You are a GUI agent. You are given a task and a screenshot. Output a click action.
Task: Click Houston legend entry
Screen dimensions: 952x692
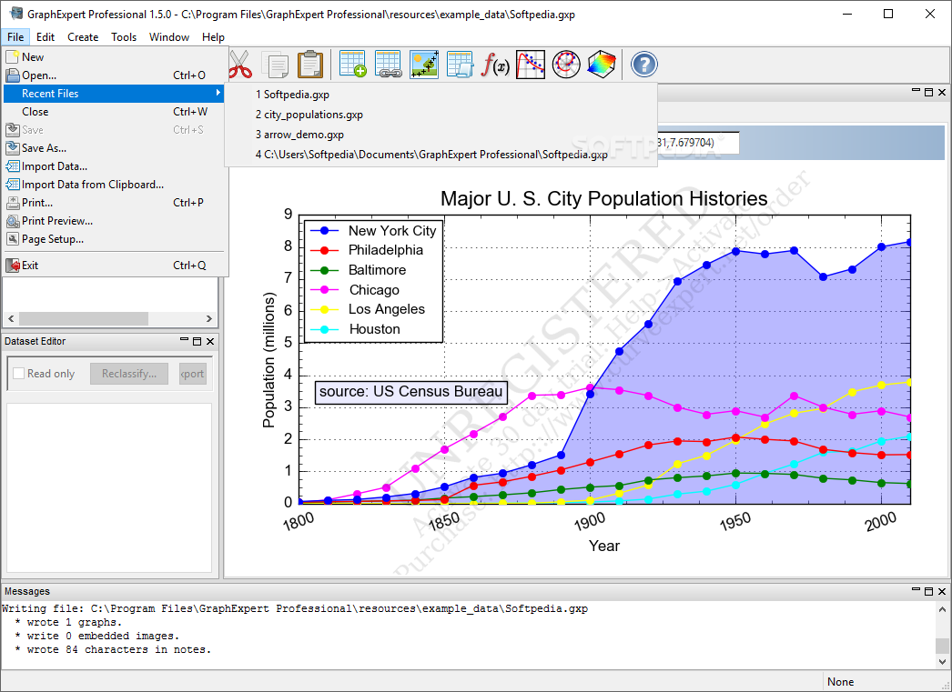click(355, 329)
